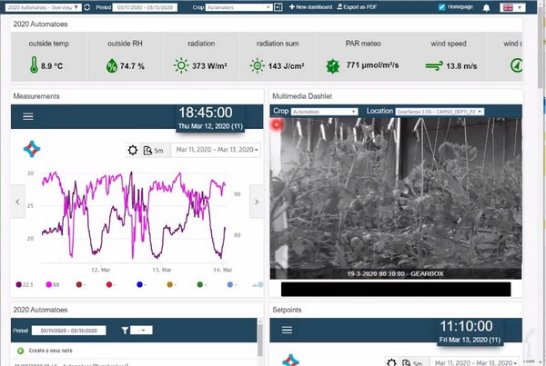Open the 2020 Automatoes dashboard dropdown
Viewport: 546px width, 366px height.
tap(45, 7)
